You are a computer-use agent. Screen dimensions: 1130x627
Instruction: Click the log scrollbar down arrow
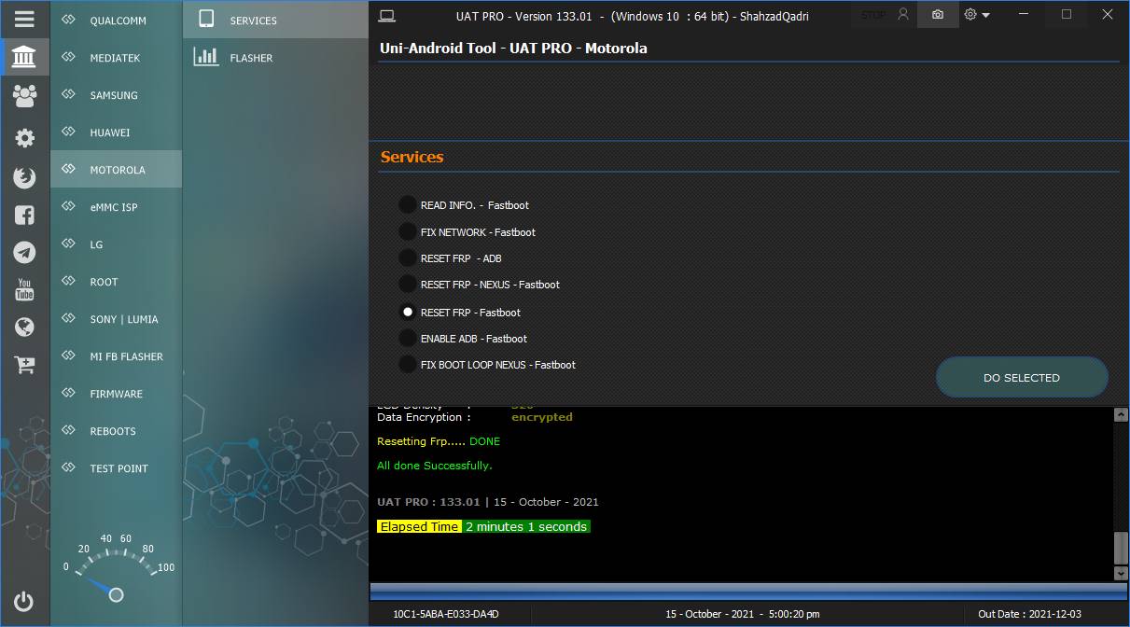click(x=1121, y=573)
